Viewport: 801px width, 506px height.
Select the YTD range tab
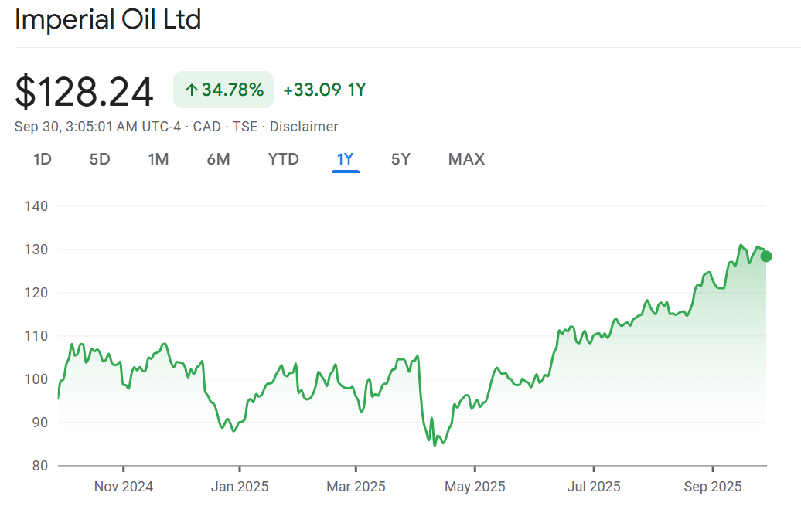283,159
